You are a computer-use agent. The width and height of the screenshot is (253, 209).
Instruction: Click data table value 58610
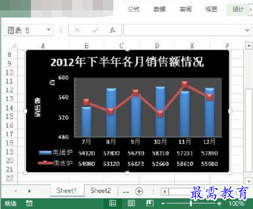click(x=185, y=164)
